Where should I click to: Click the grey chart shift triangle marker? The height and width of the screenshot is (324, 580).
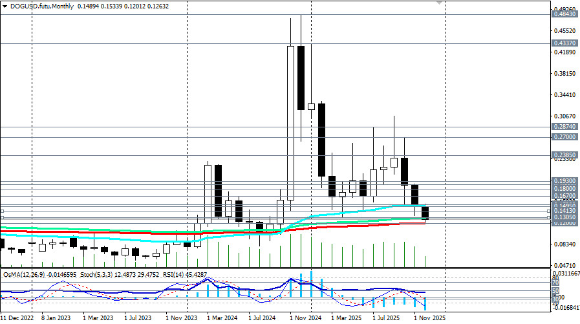point(440,3)
